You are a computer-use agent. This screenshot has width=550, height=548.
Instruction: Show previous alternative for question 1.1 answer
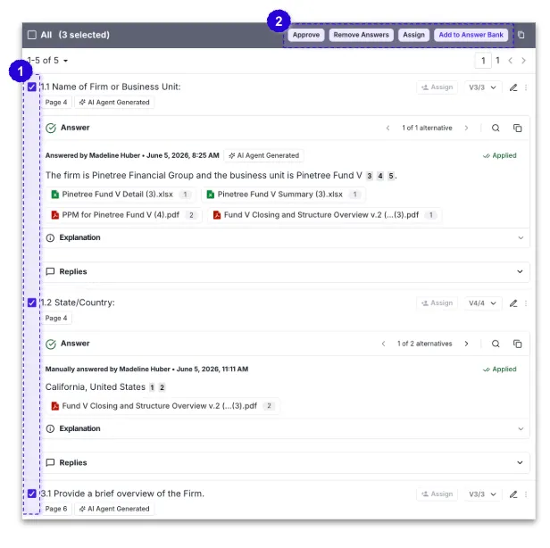pos(387,128)
